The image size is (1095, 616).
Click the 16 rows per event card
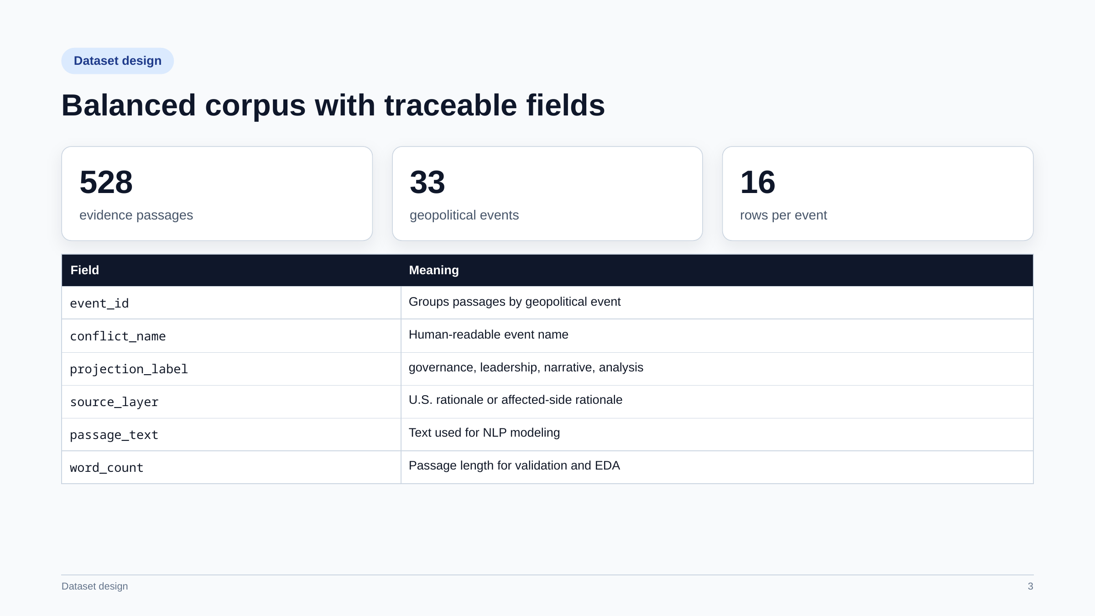coord(878,193)
